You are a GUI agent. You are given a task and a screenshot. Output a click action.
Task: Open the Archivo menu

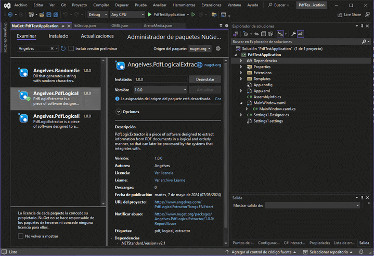[21, 5]
